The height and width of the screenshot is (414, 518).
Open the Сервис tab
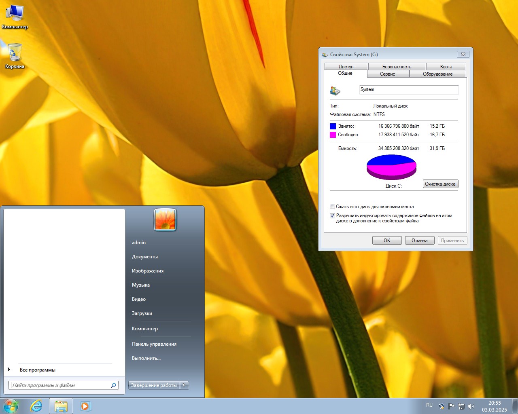pos(388,74)
